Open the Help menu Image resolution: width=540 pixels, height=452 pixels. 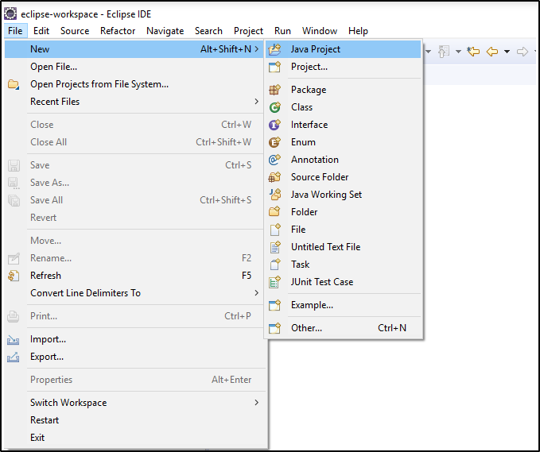(358, 31)
